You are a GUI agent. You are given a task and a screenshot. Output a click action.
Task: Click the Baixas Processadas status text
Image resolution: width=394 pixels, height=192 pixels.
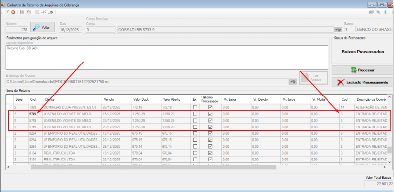[362, 52]
